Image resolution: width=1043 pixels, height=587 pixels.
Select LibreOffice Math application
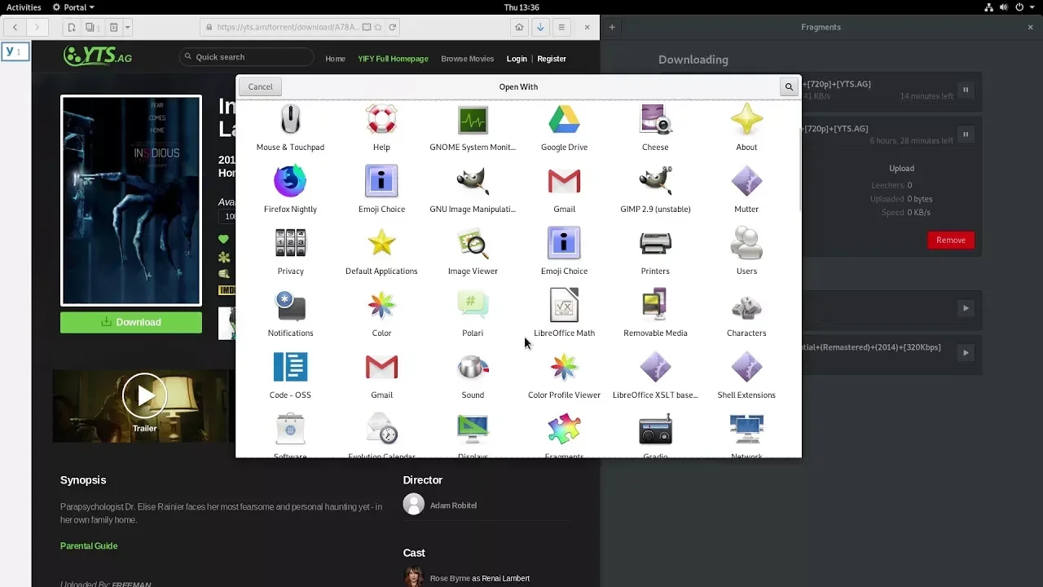click(x=564, y=307)
